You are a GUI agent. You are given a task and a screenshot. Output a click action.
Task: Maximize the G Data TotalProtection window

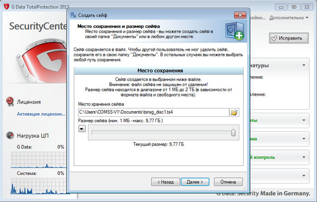(294, 7)
